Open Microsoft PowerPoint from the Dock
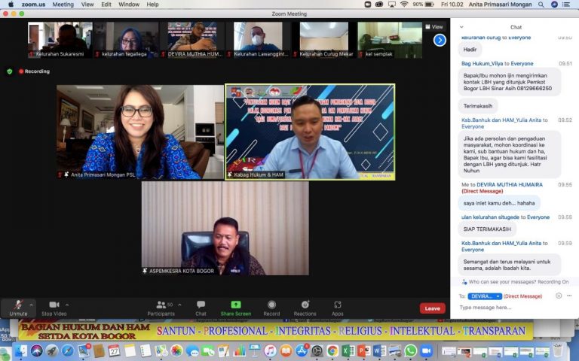 (x=363, y=350)
